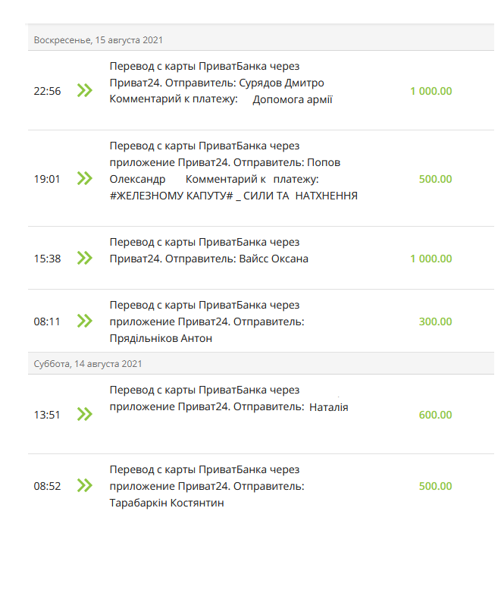Select the Суббота, 14 августа 2021 date header
The image size is (501, 599).
click(x=261, y=363)
